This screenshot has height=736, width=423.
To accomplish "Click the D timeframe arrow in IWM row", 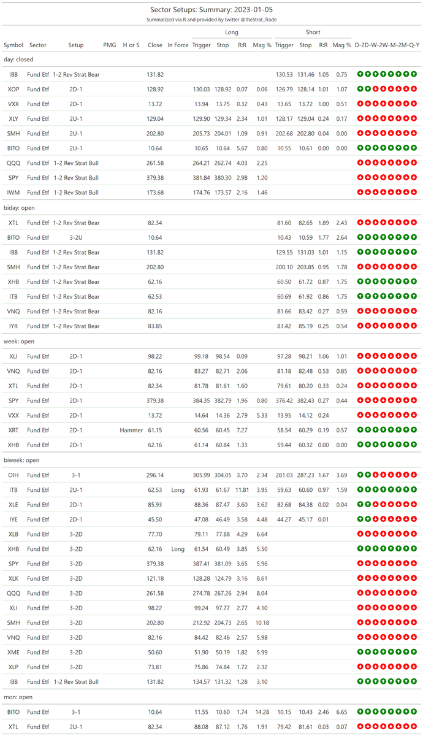I will [x=359, y=193].
